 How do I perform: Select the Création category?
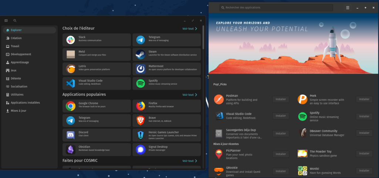click(x=30, y=38)
